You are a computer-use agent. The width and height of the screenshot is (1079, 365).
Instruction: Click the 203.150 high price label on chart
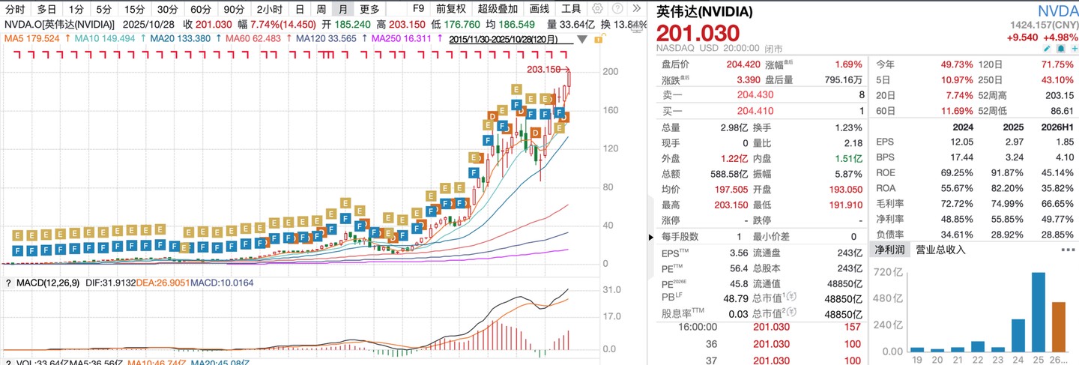coord(543,69)
